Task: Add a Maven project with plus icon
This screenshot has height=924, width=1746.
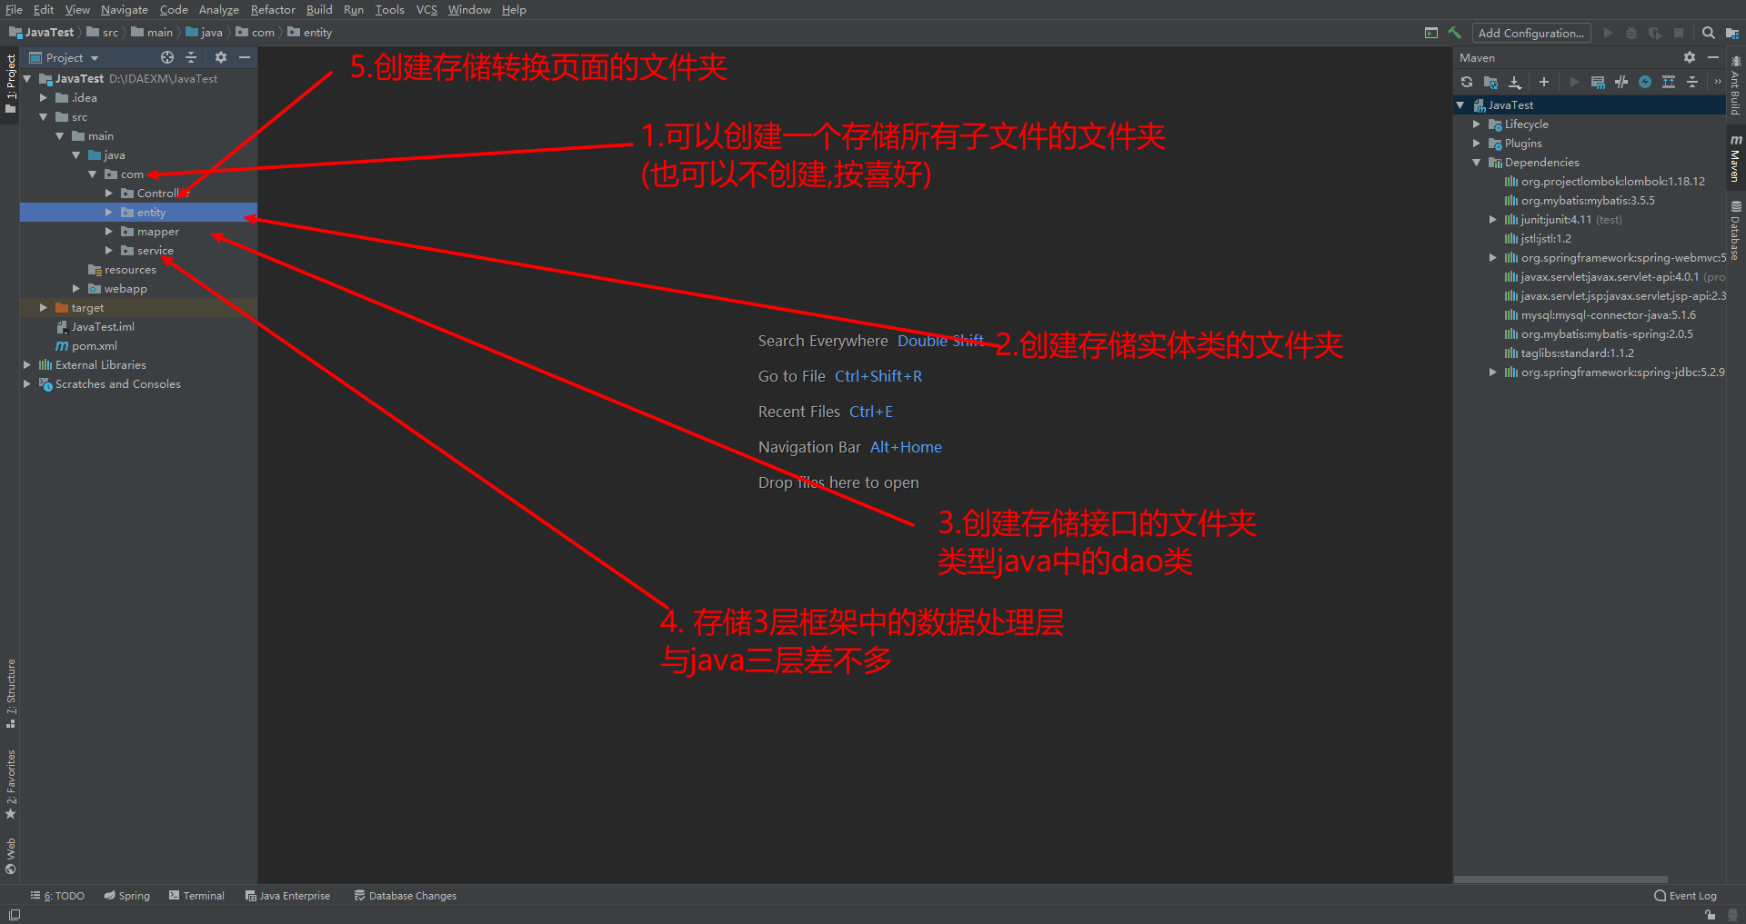Action: 1544,82
